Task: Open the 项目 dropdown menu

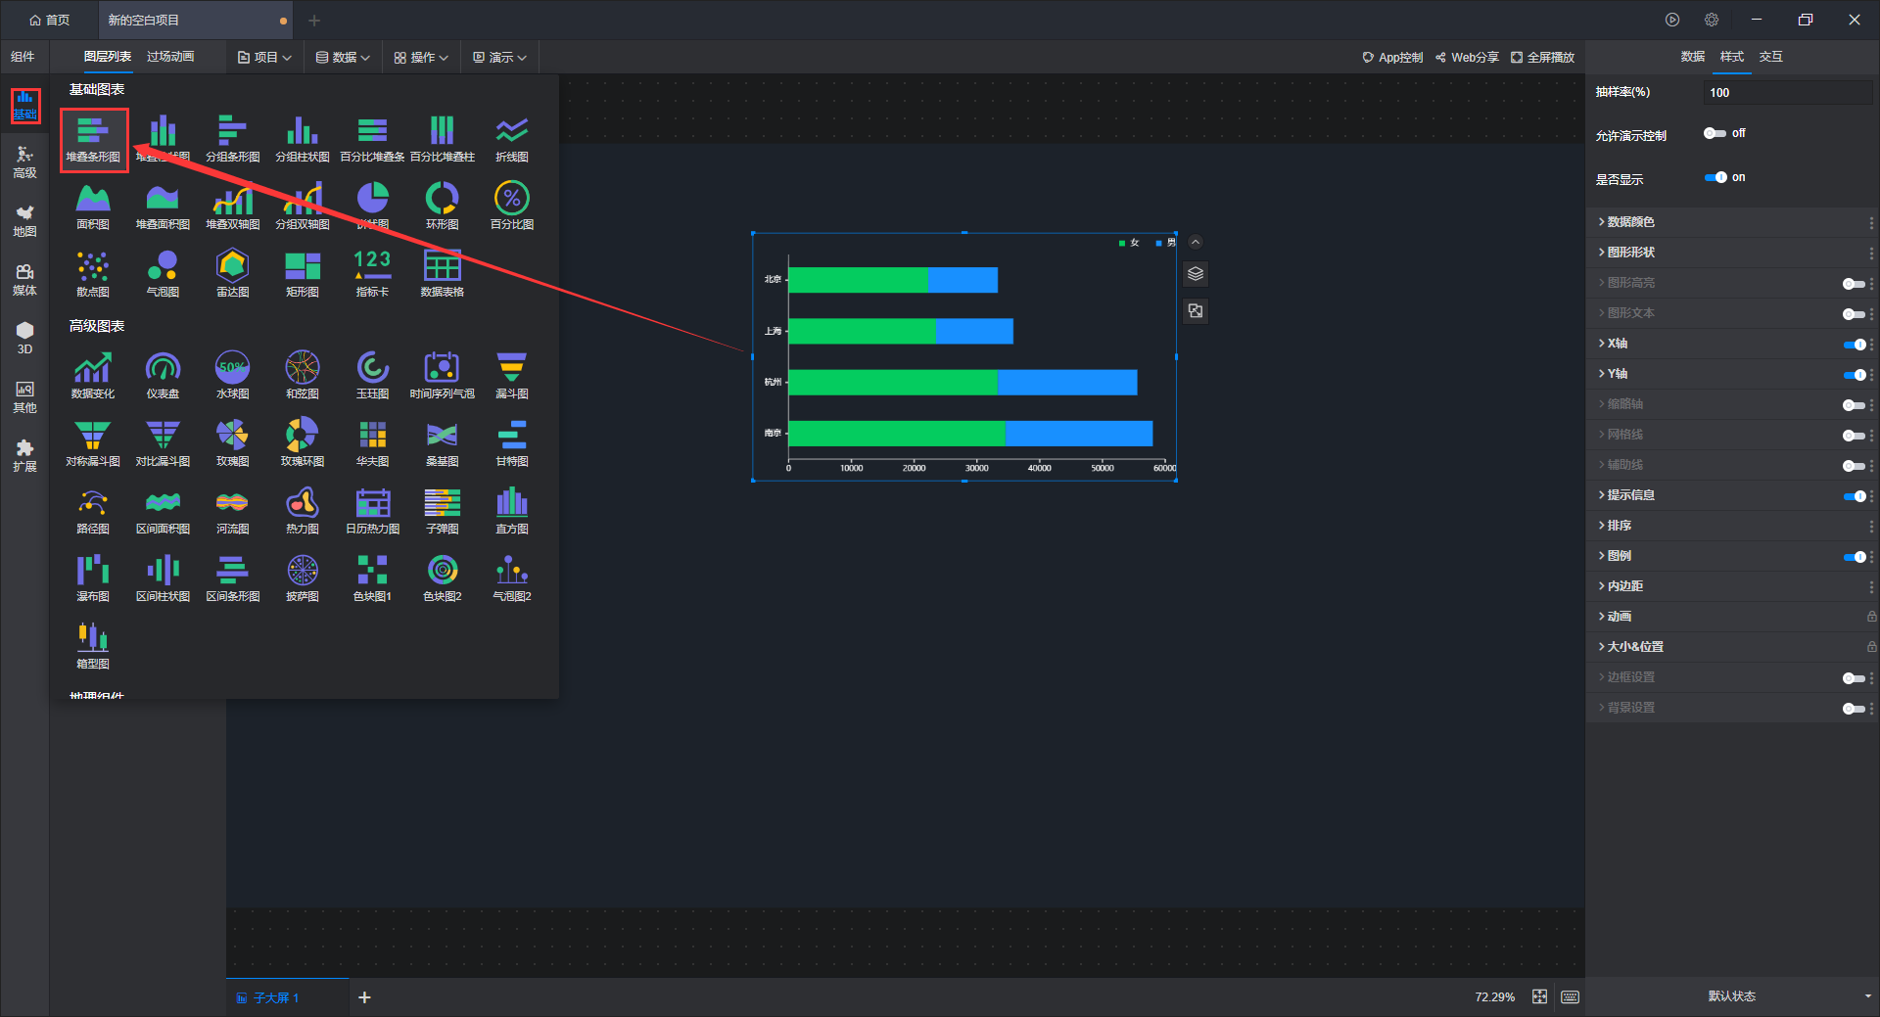Action: click(x=264, y=58)
